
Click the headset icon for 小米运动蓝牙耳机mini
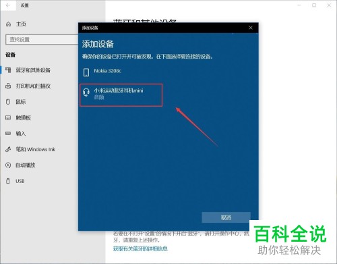tap(86, 93)
